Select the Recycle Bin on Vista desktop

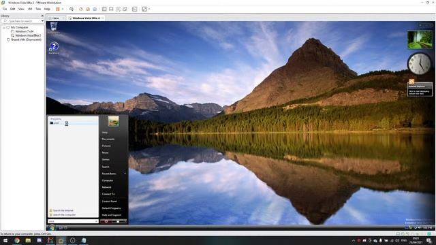point(54,29)
